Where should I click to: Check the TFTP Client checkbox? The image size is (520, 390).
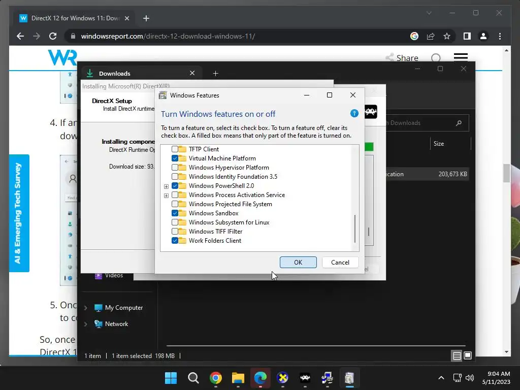[175, 149]
